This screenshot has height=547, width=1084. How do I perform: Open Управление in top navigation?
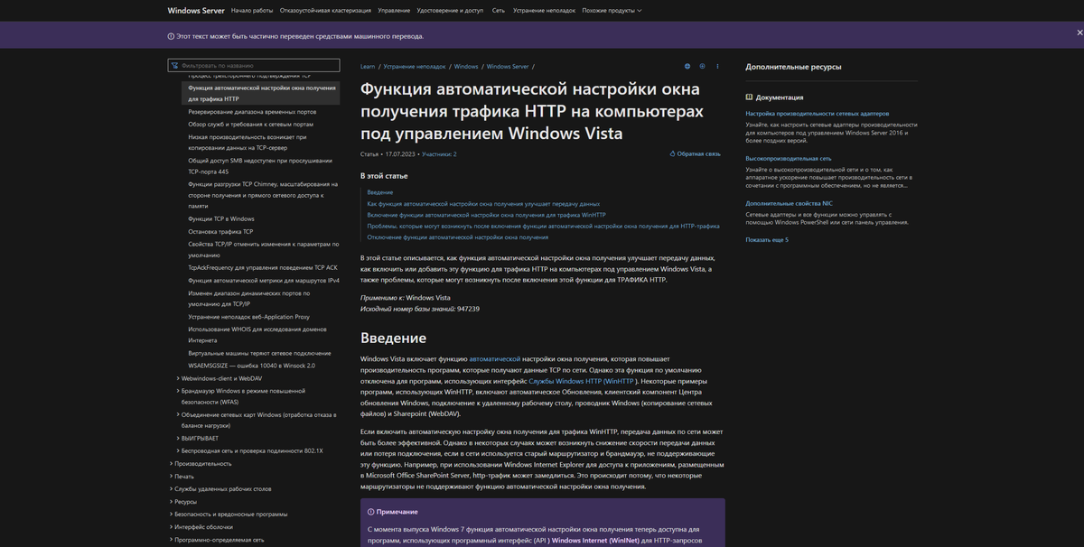pos(394,10)
